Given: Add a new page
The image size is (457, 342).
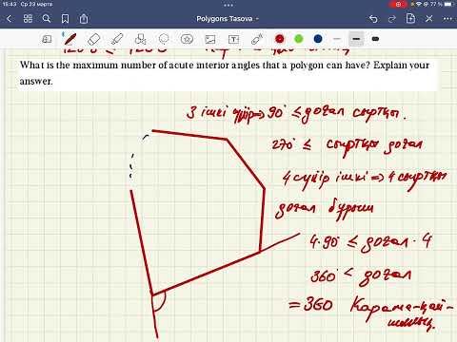Looking at the screenshot, I should click(410, 19).
